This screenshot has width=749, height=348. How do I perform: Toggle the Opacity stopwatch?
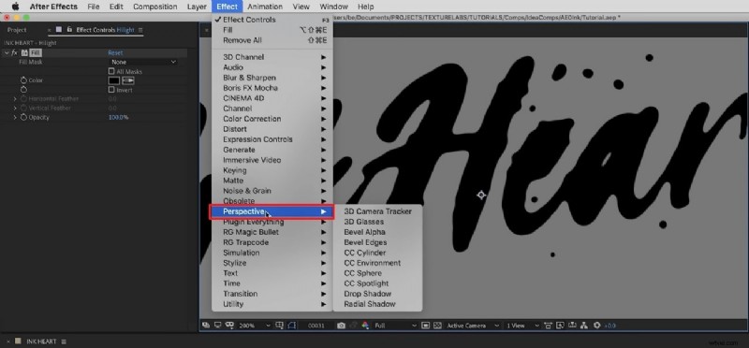[23, 117]
